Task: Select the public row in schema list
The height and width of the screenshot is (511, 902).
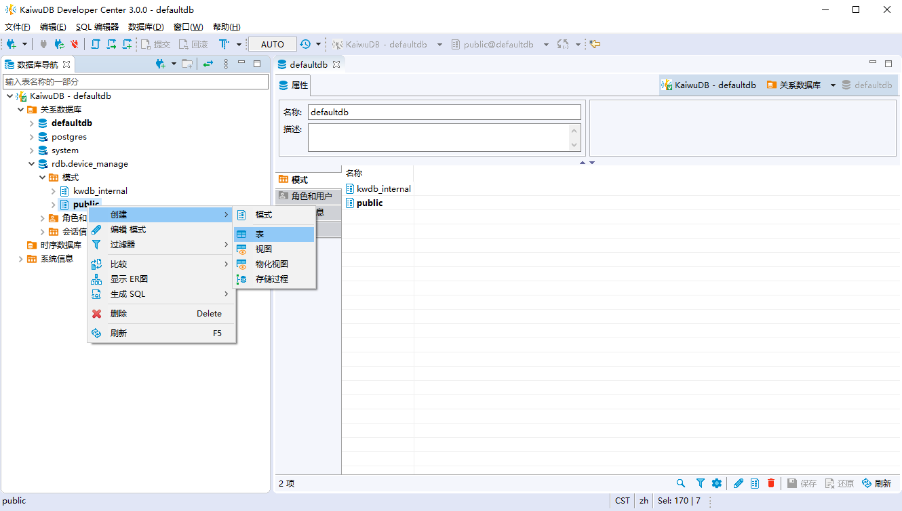Action: (x=370, y=203)
